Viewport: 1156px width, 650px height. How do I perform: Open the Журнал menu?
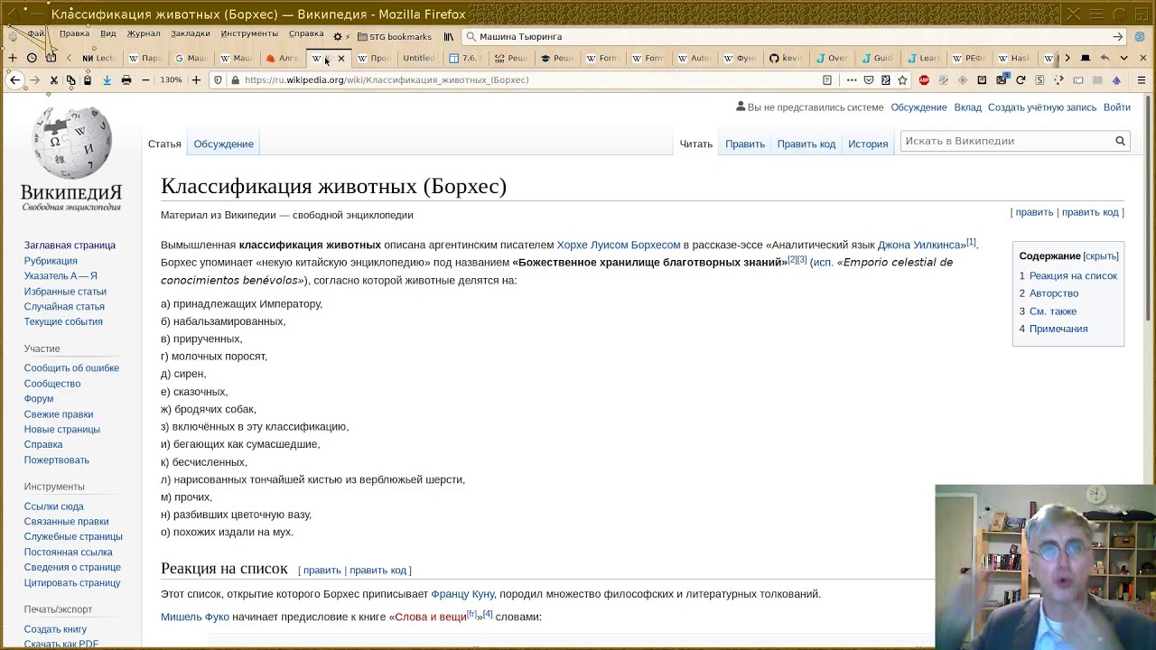144,33
